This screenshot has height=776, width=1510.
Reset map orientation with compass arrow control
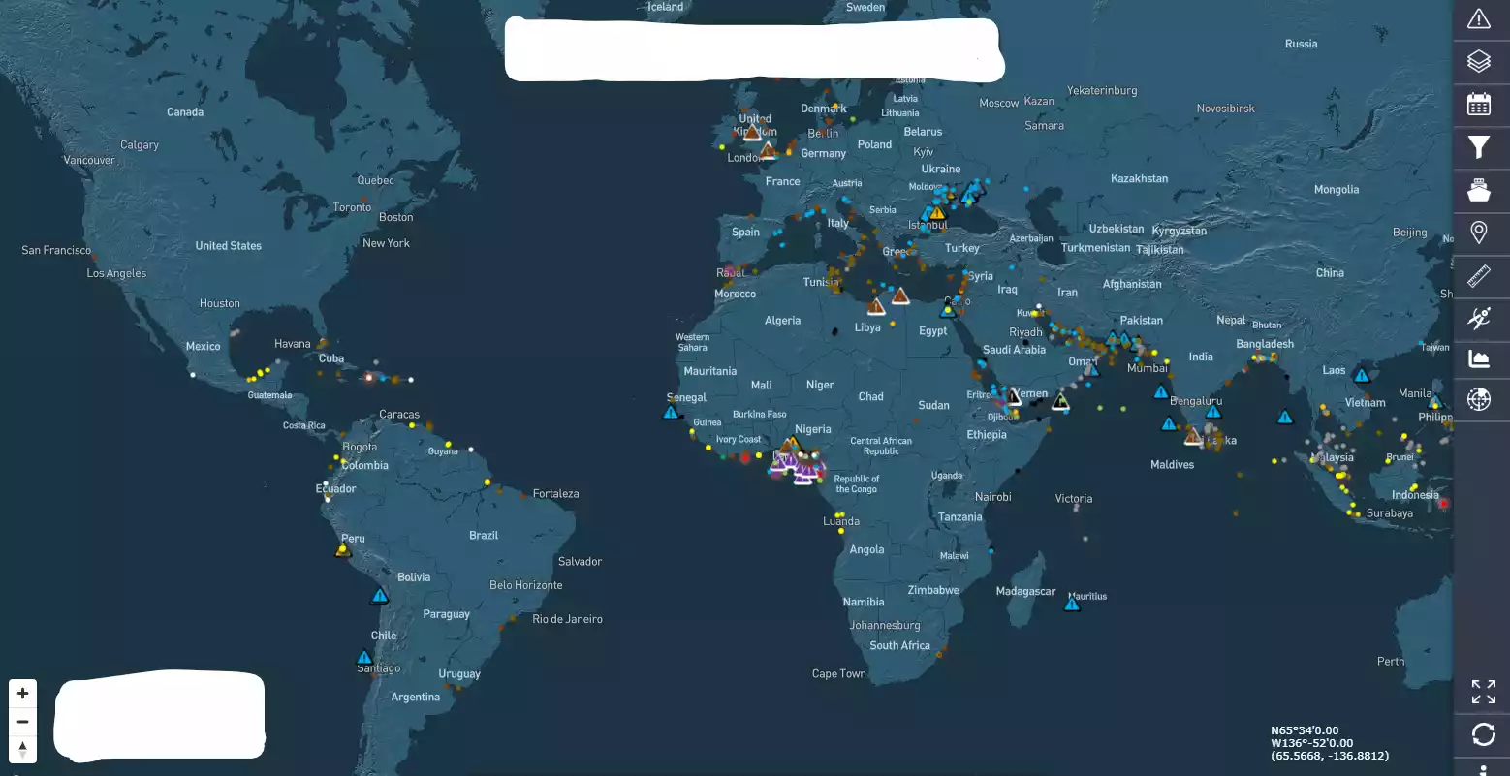click(x=21, y=749)
